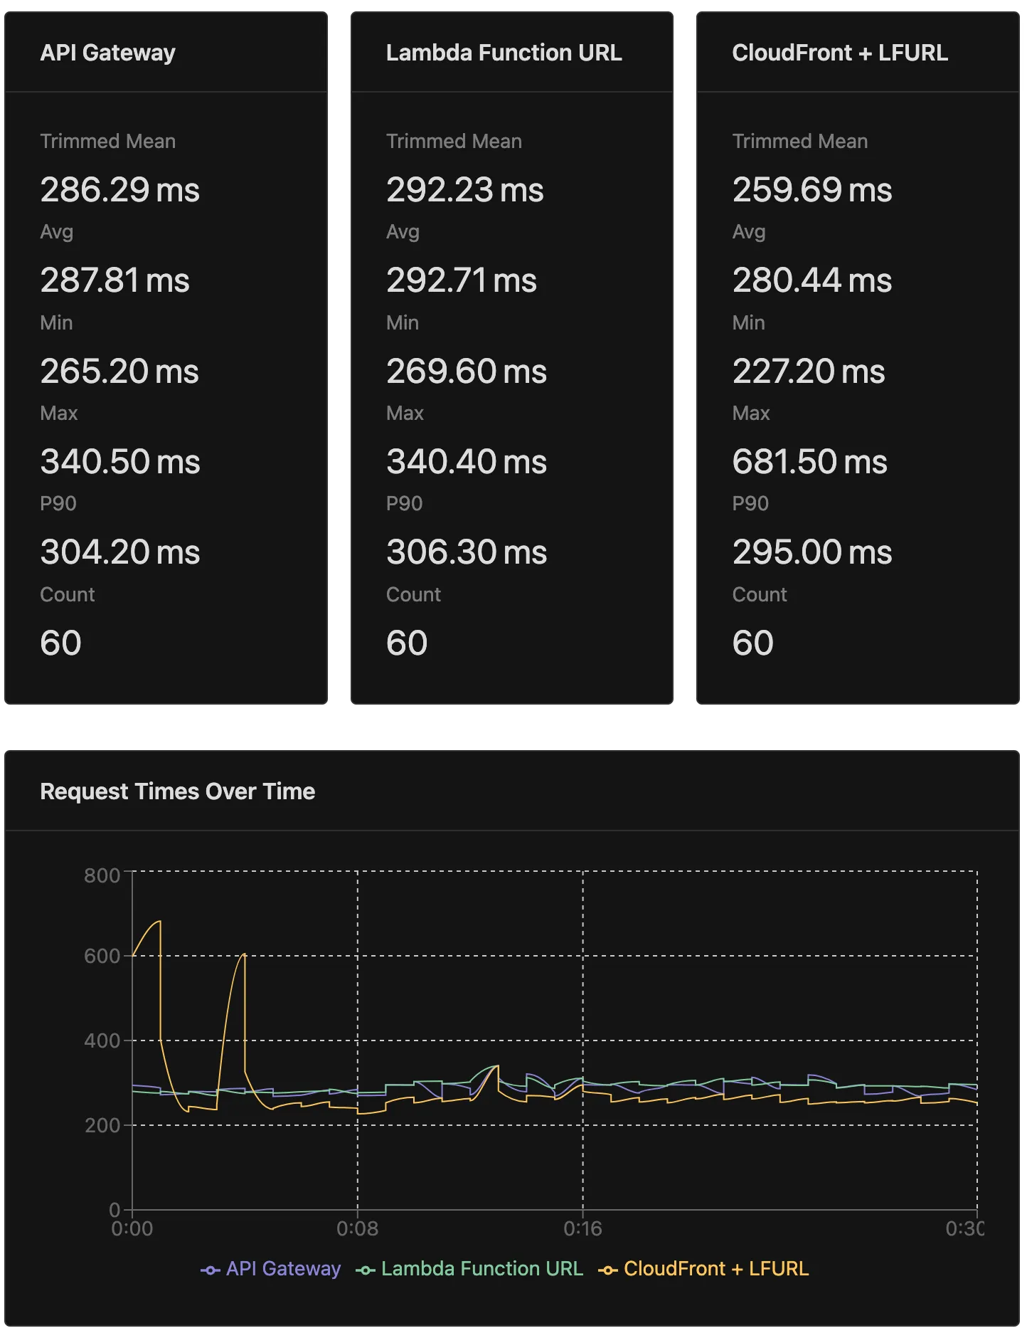Select the Lambda Function URL card title
1027x1338 pixels.
click(504, 53)
